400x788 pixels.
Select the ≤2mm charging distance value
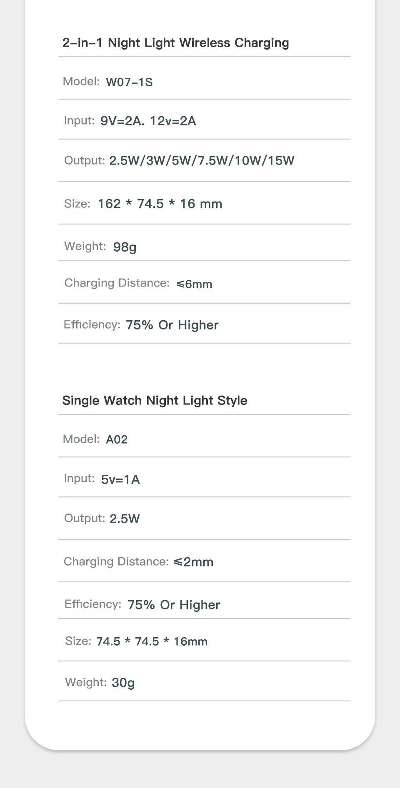click(x=193, y=562)
